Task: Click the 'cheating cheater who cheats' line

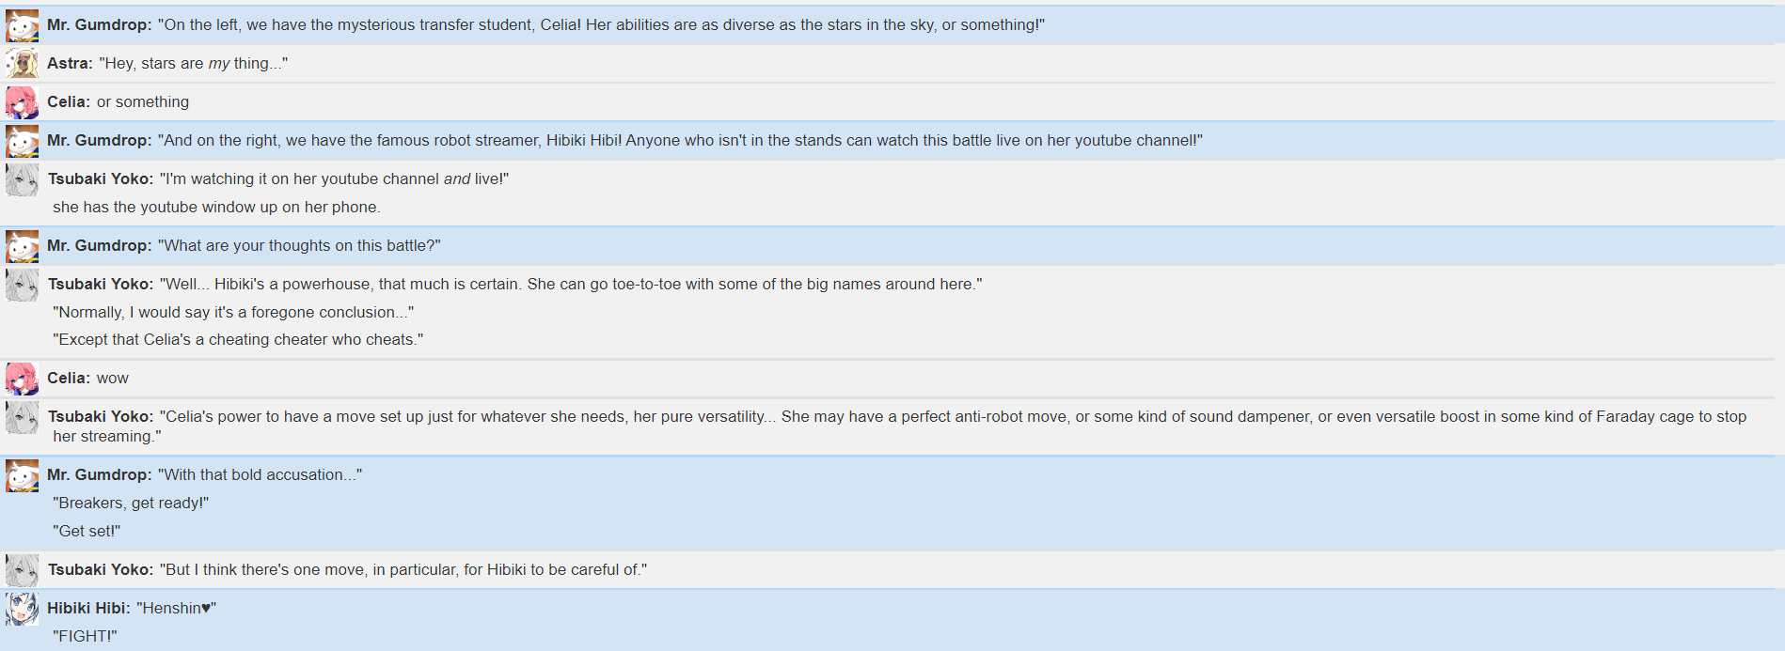Action: point(238,339)
